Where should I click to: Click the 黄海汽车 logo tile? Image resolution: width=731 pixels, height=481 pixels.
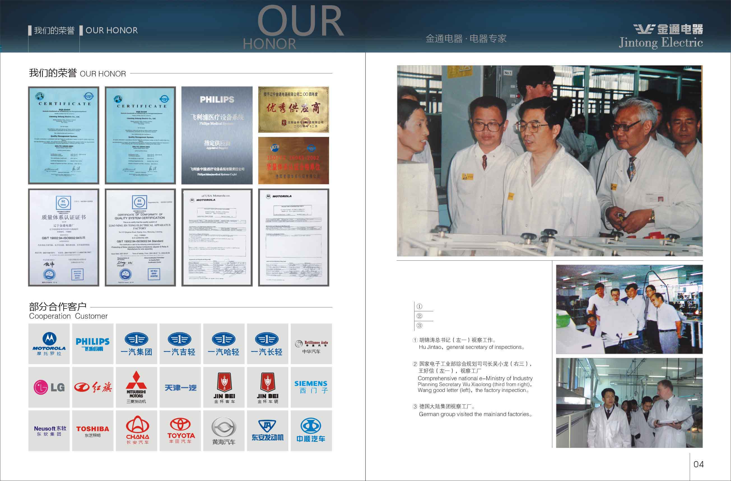click(224, 431)
